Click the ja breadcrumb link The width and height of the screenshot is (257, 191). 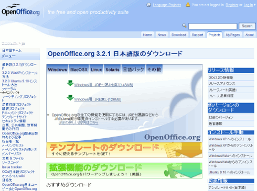coord(23,43)
